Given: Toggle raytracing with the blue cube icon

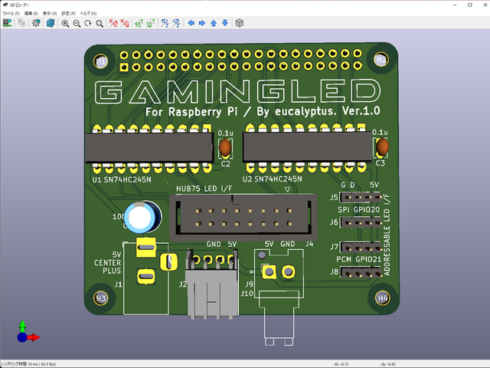Looking at the screenshot, I should point(50,23).
